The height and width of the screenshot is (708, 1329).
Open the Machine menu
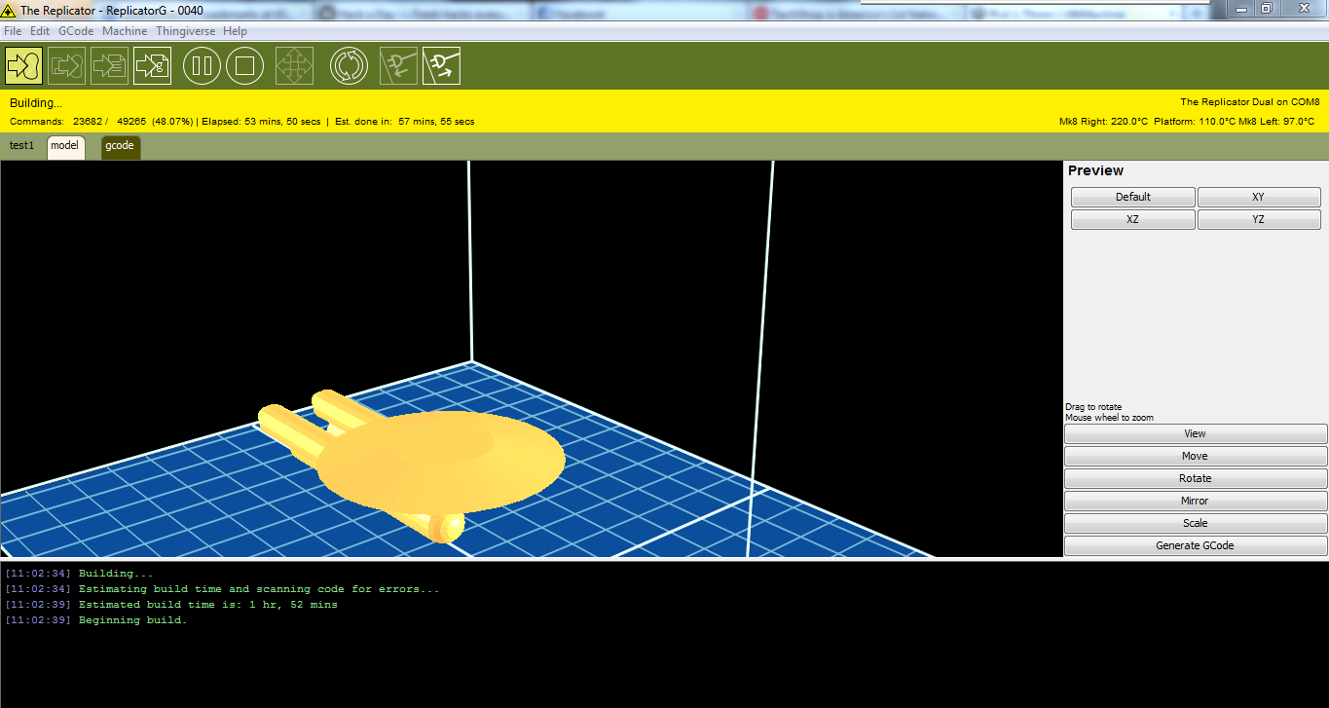point(125,31)
